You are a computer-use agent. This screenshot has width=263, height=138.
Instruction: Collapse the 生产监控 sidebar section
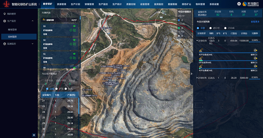tap(33, 21)
